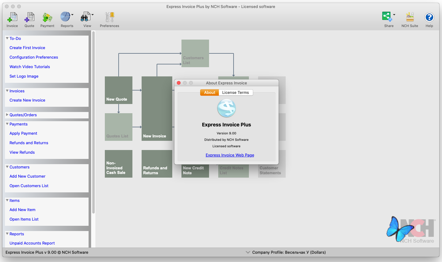Click the Share icon

[x=387, y=17]
